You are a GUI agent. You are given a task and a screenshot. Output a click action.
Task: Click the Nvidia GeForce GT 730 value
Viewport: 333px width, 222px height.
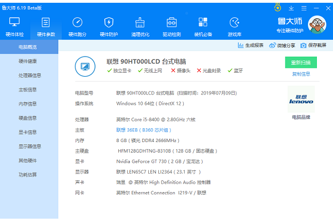[x=160, y=162]
